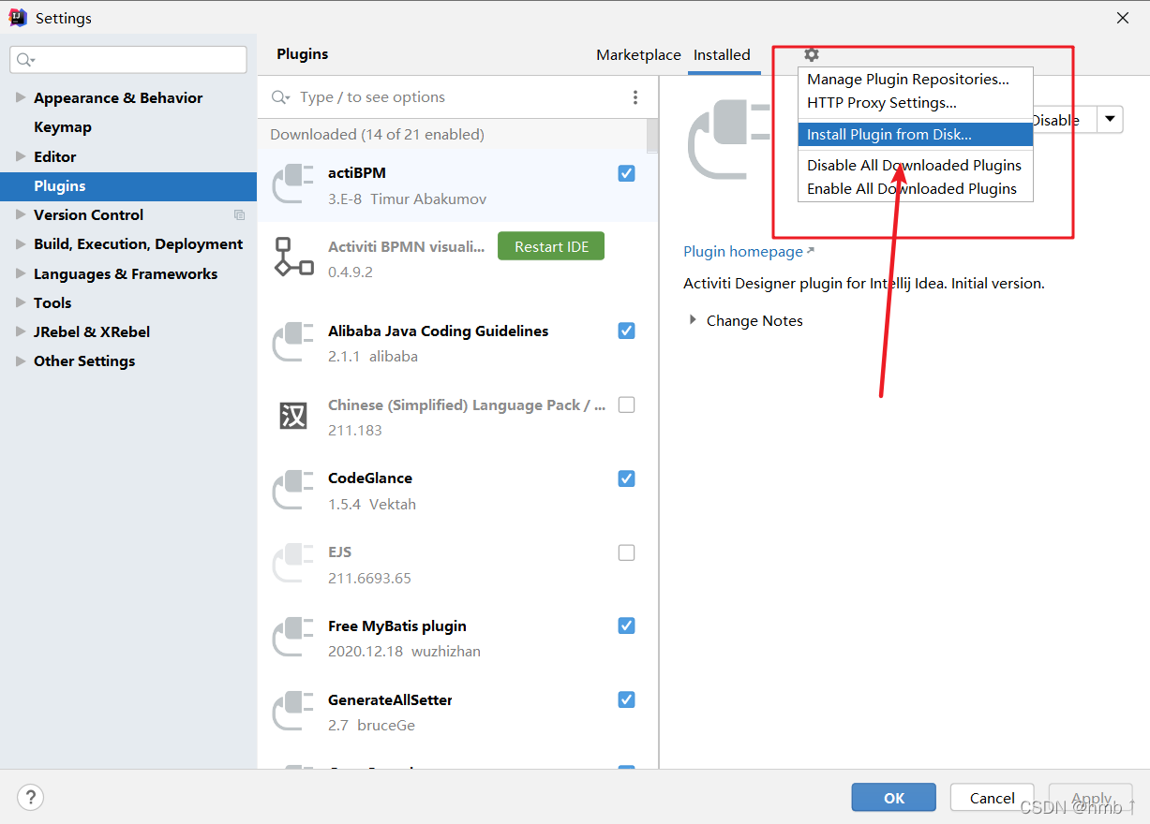Click the plugin list scrollbar
This screenshot has width=1150, height=824.
[x=652, y=136]
